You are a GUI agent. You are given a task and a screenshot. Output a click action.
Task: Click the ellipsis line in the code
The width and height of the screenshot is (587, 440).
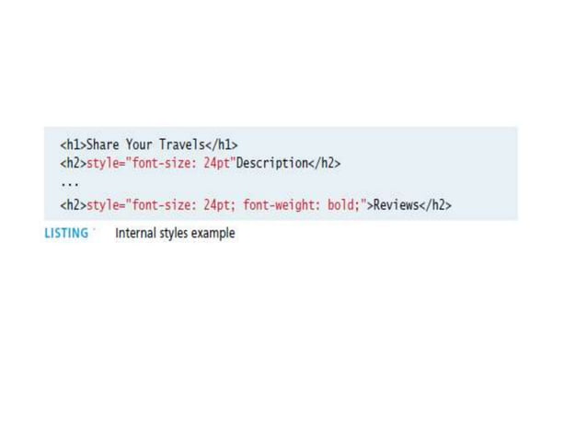point(70,184)
